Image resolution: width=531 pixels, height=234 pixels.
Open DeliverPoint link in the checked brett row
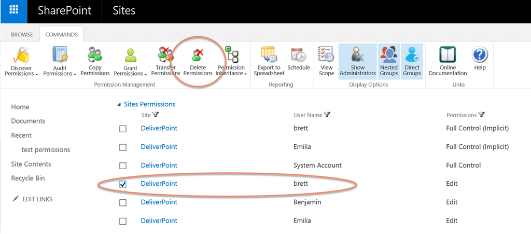coord(159,184)
